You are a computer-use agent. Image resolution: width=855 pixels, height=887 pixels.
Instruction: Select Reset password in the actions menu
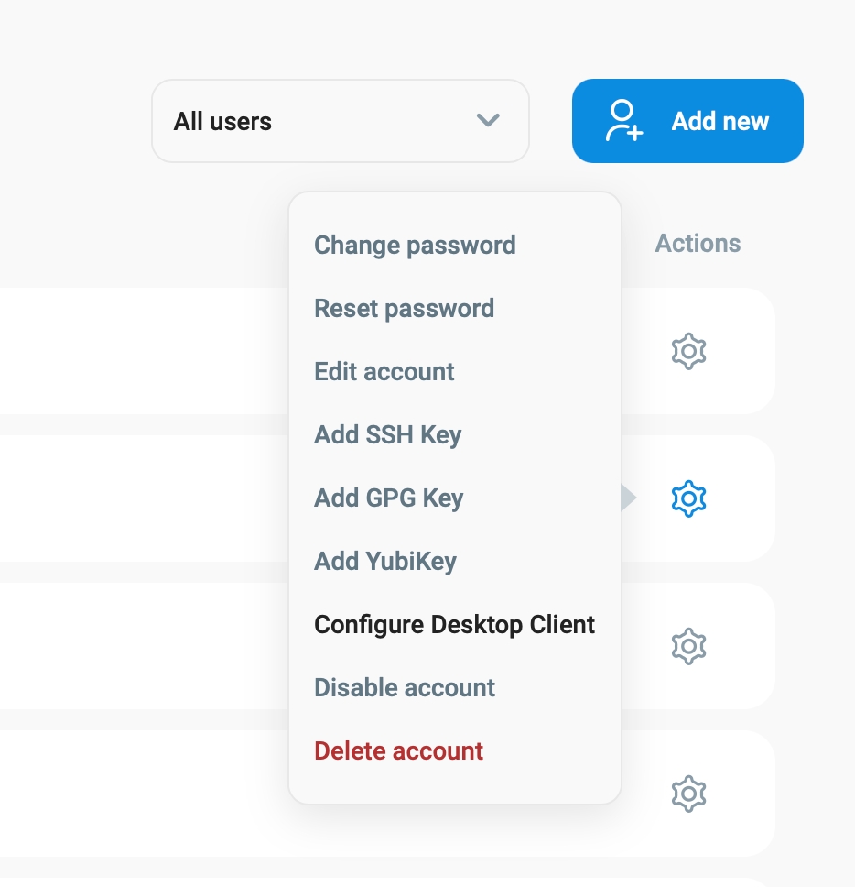pos(404,309)
